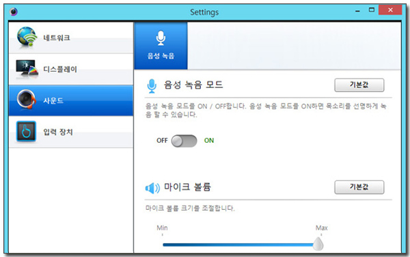Click the 마이크 볼륨 heading
The image size is (410, 257).
(x=187, y=187)
